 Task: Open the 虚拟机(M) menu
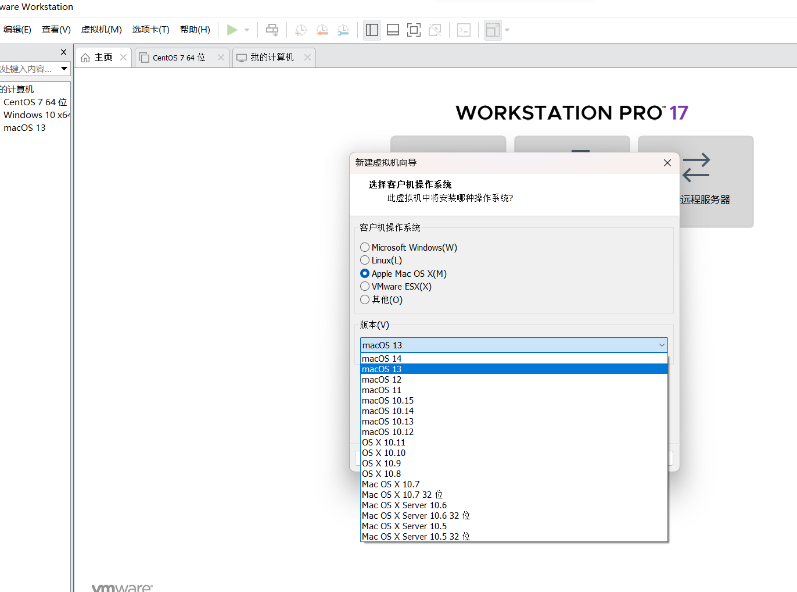pyautogui.click(x=102, y=30)
